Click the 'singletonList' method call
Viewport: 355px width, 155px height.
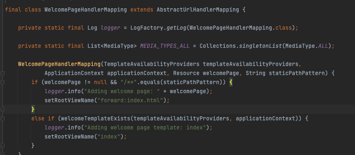point(260,46)
